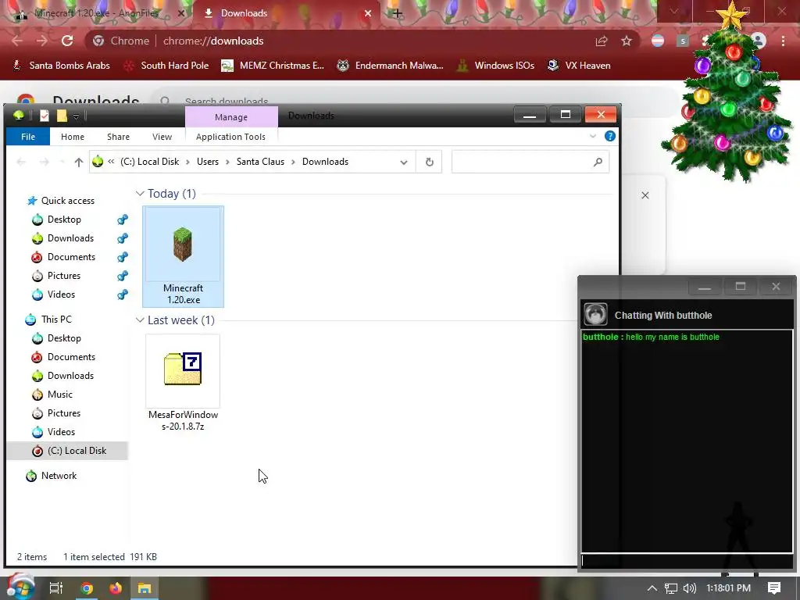Select the MesaForWindows-20.1.8.7z archive
The image size is (800, 600).
pyautogui.click(x=183, y=384)
